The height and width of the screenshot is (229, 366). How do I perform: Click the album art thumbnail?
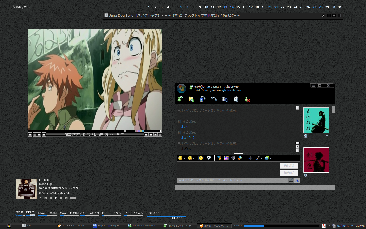(x=26, y=189)
